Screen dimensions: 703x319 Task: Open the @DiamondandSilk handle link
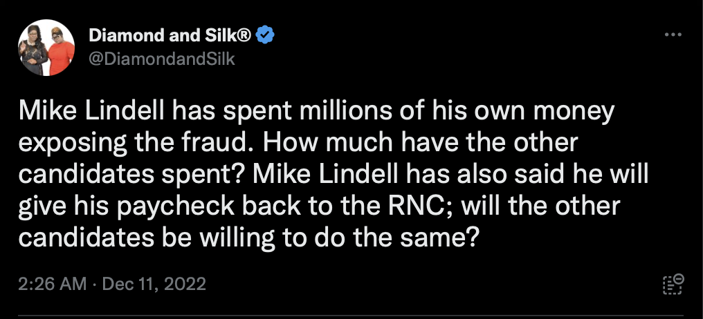pyautogui.click(x=162, y=59)
